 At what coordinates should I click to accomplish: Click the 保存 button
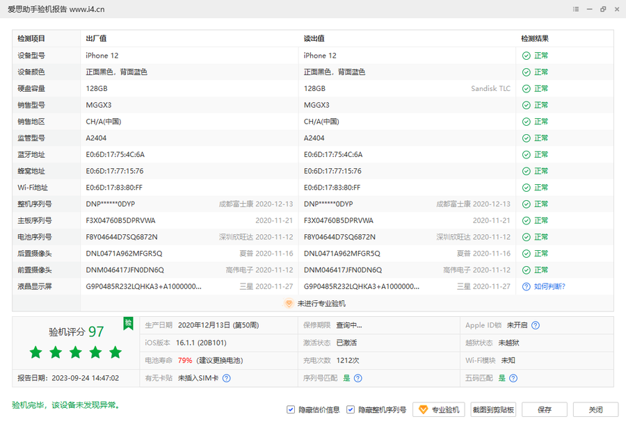545,409
